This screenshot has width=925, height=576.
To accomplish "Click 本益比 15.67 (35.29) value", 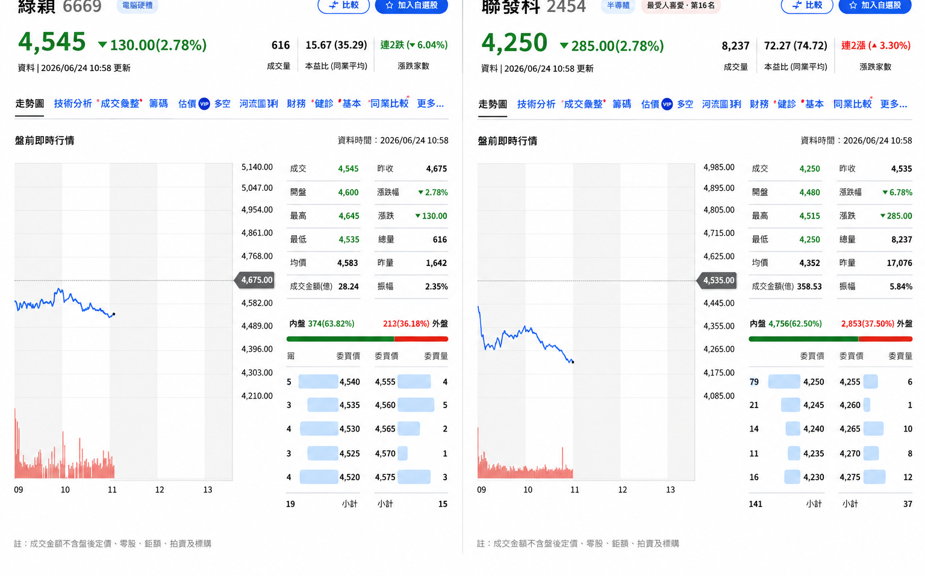I will click(x=336, y=45).
